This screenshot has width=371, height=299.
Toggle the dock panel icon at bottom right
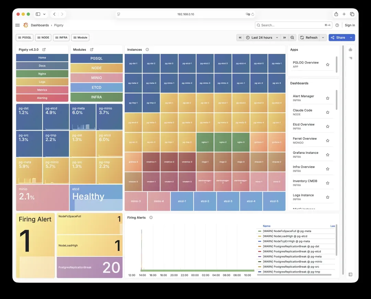[350, 274]
